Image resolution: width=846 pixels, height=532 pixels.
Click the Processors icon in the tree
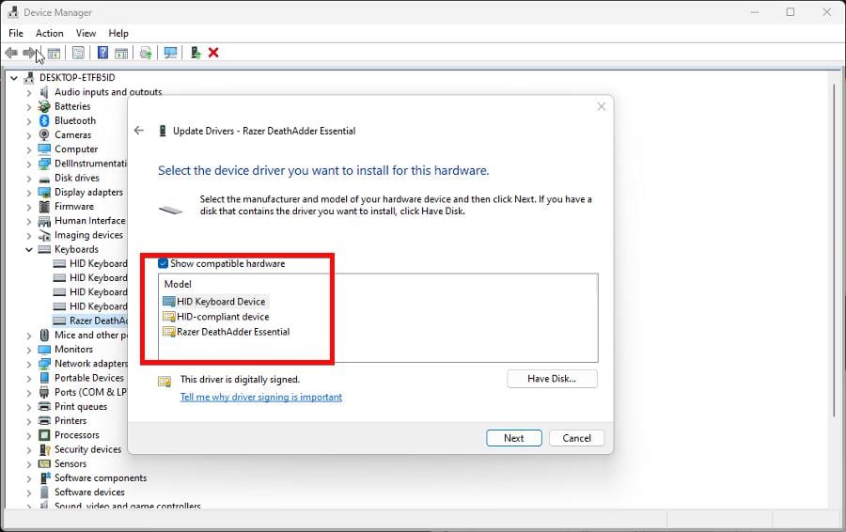(x=44, y=435)
